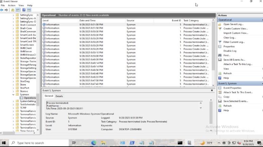Select the Storsvc folder in the tree

[24, 91]
